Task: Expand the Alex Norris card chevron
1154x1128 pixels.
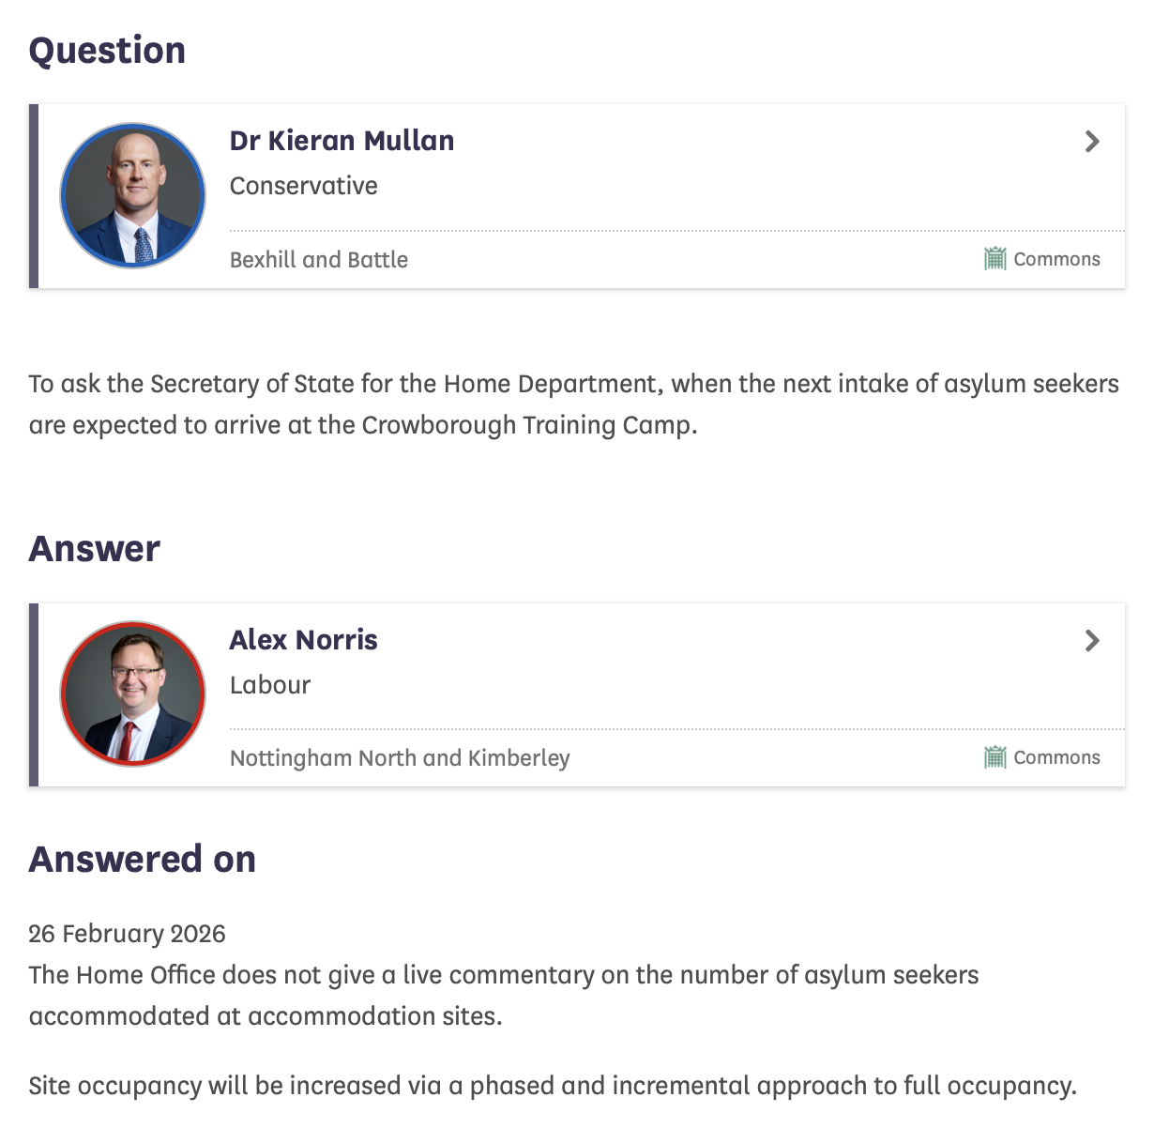Action: (1092, 641)
